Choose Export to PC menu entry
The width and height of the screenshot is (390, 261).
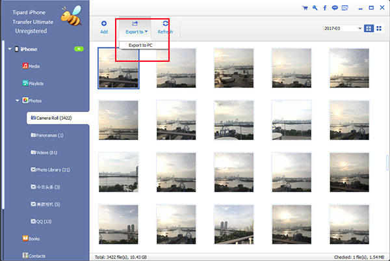(140, 46)
